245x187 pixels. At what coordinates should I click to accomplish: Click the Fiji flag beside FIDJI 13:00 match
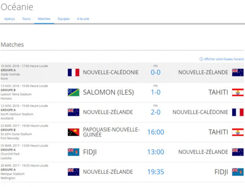click(x=74, y=152)
